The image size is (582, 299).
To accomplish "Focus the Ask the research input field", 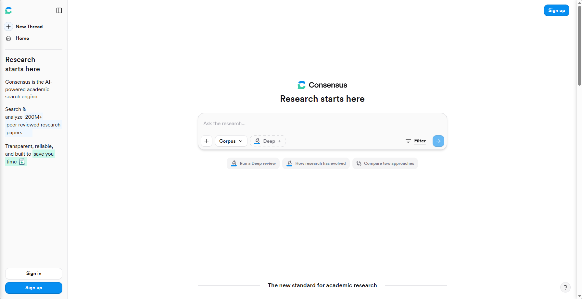I will click(x=322, y=124).
